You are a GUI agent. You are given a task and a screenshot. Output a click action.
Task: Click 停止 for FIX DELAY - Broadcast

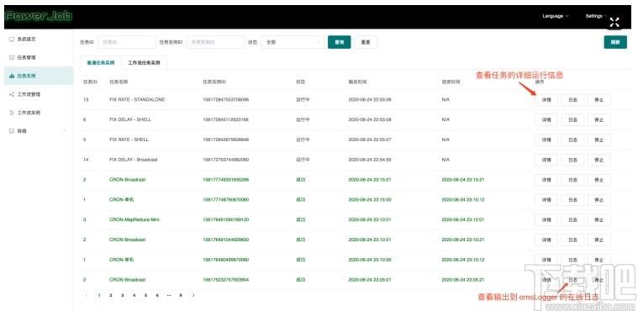(x=599, y=160)
